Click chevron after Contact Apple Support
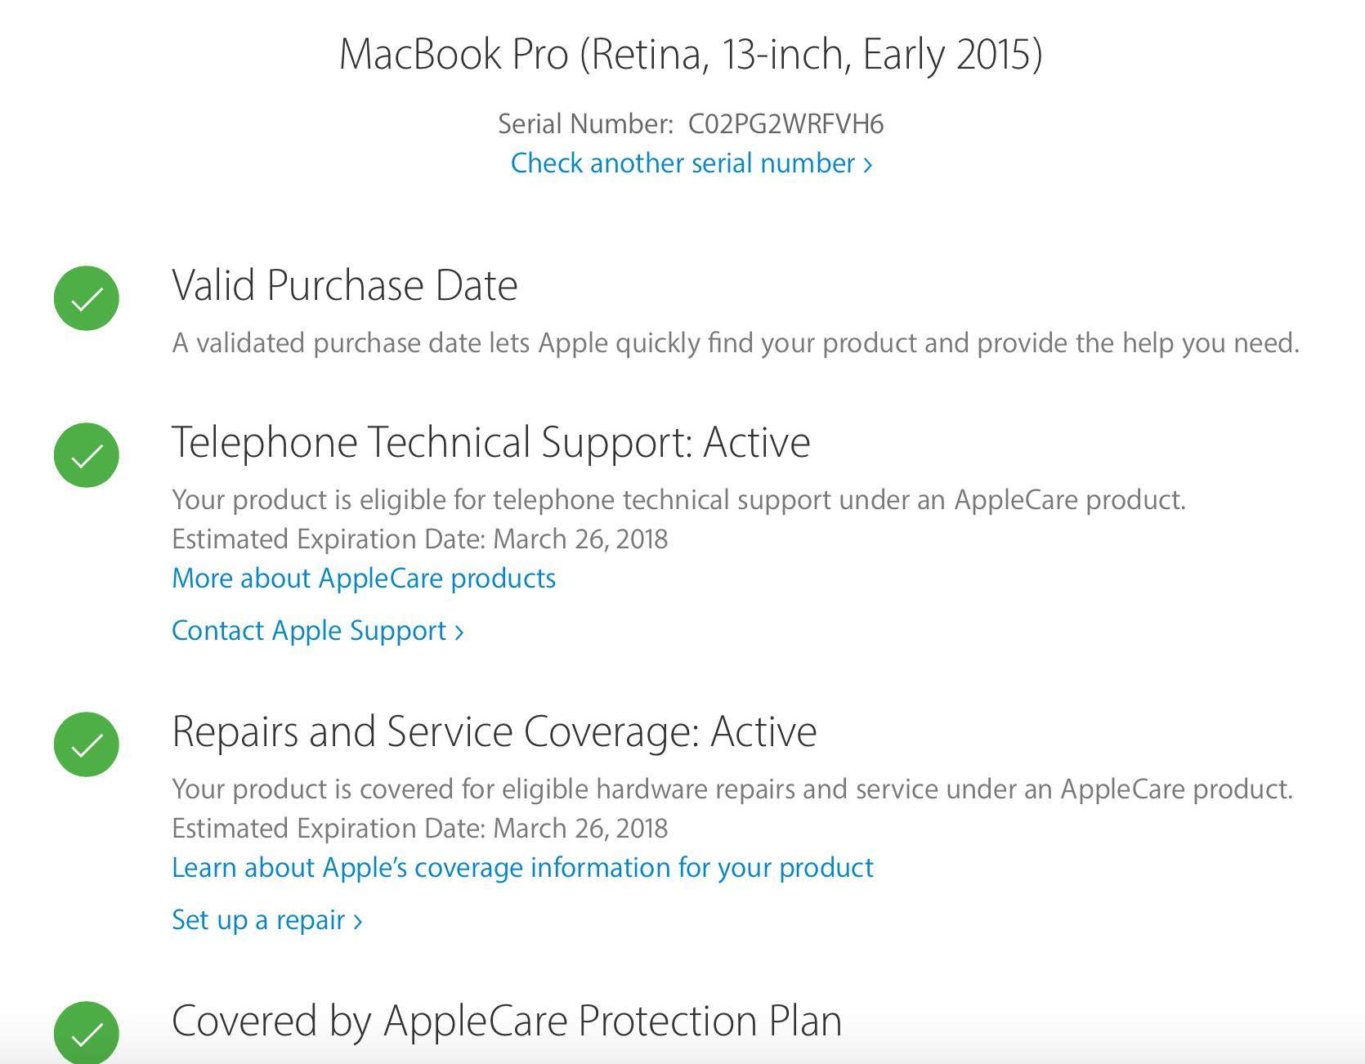1365x1064 pixels. click(x=459, y=633)
